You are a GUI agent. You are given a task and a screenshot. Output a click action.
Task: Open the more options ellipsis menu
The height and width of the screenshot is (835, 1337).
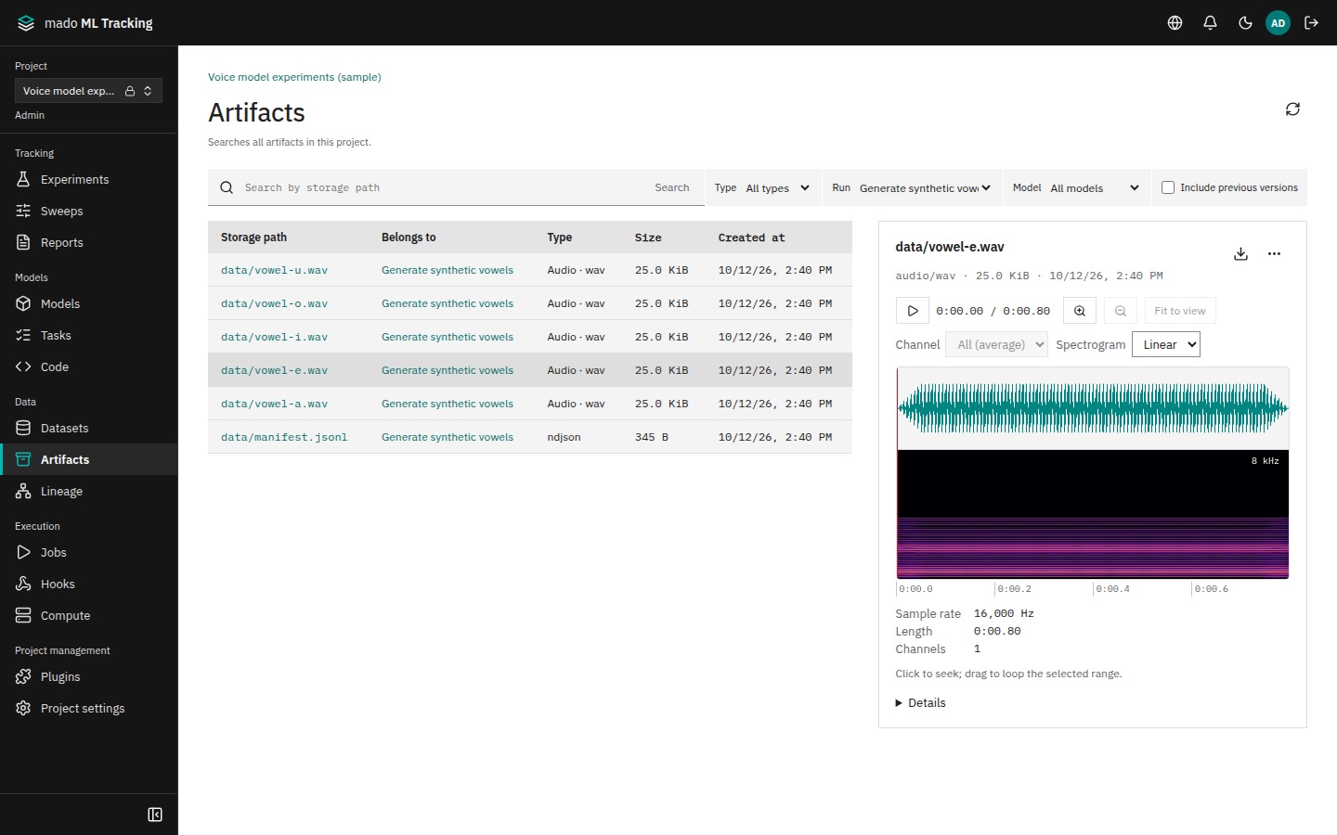pyautogui.click(x=1274, y=253)
